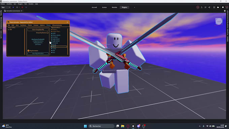Switch to the Modèle ribbon tab
Screen dimensions: 229x129
point(115,7)
